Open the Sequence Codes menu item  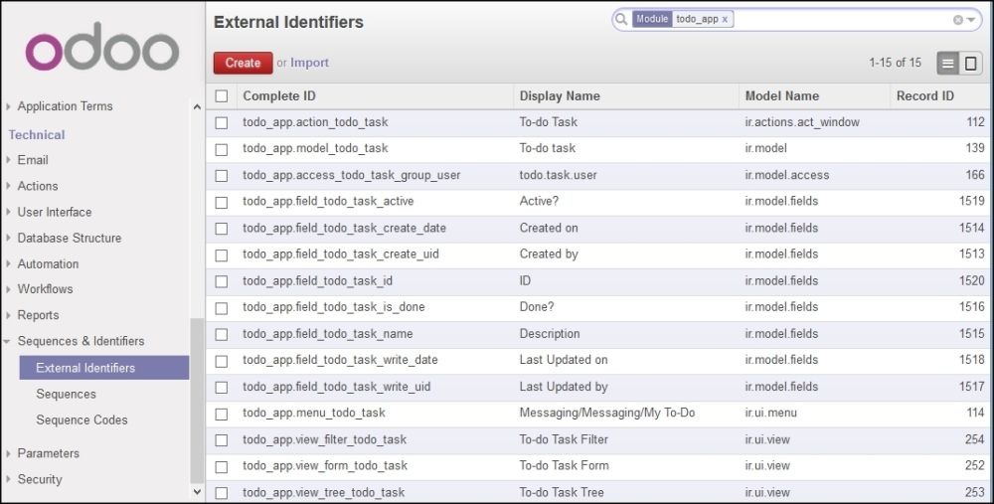tap(82, 420)
